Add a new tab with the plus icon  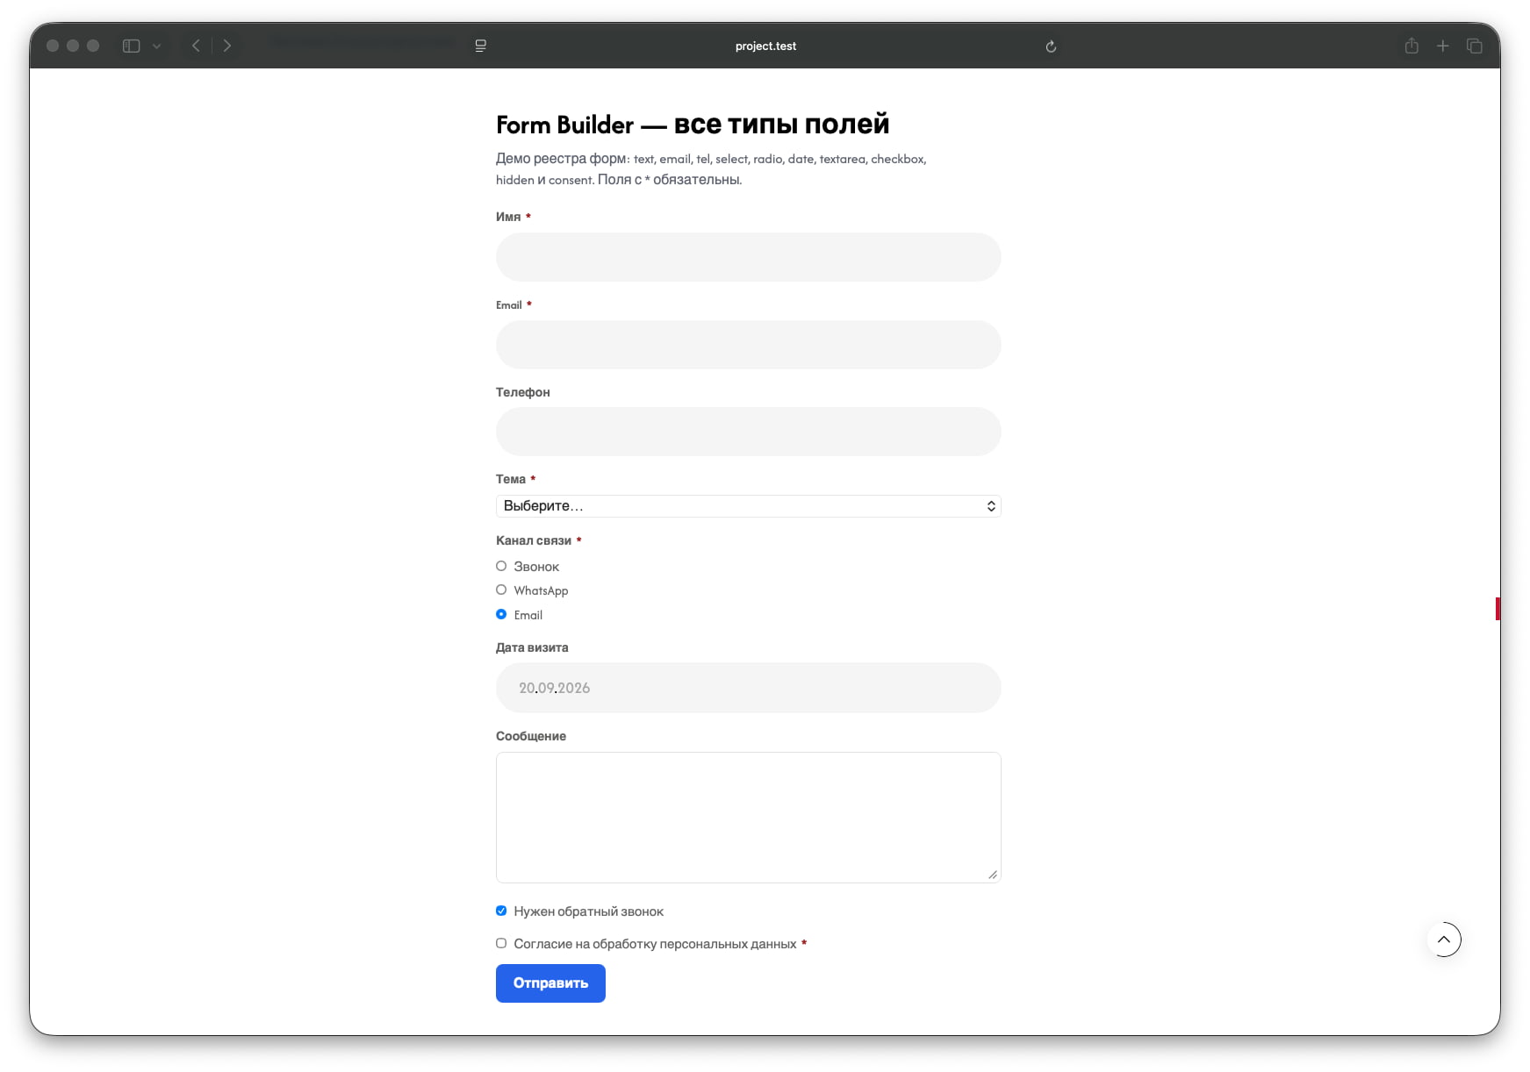1443,46
